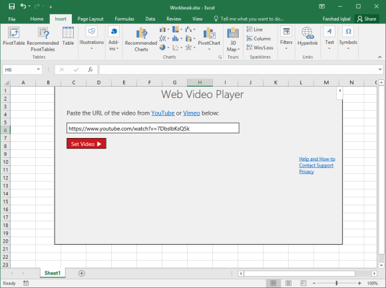Open the Charts dialog launcher
Viewport: 386px width, 288px height.
pyautogui.click(x=220, y=57)
